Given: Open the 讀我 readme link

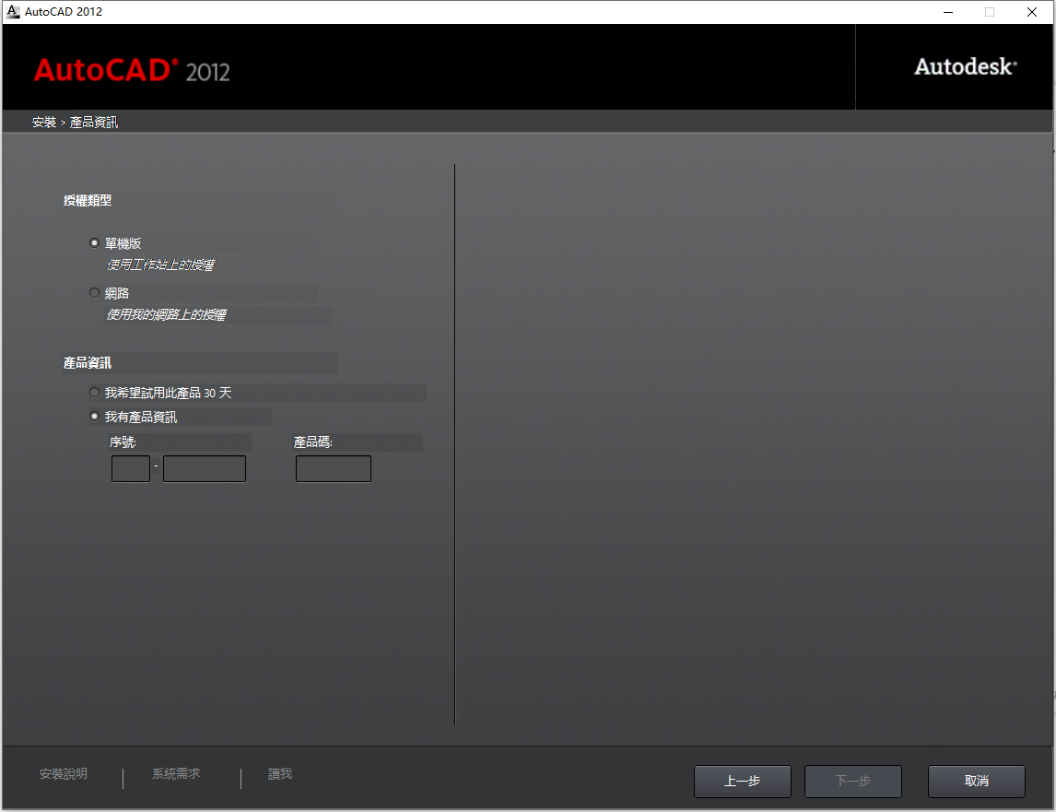Looking at the screenshot, I should coord(280,773).
